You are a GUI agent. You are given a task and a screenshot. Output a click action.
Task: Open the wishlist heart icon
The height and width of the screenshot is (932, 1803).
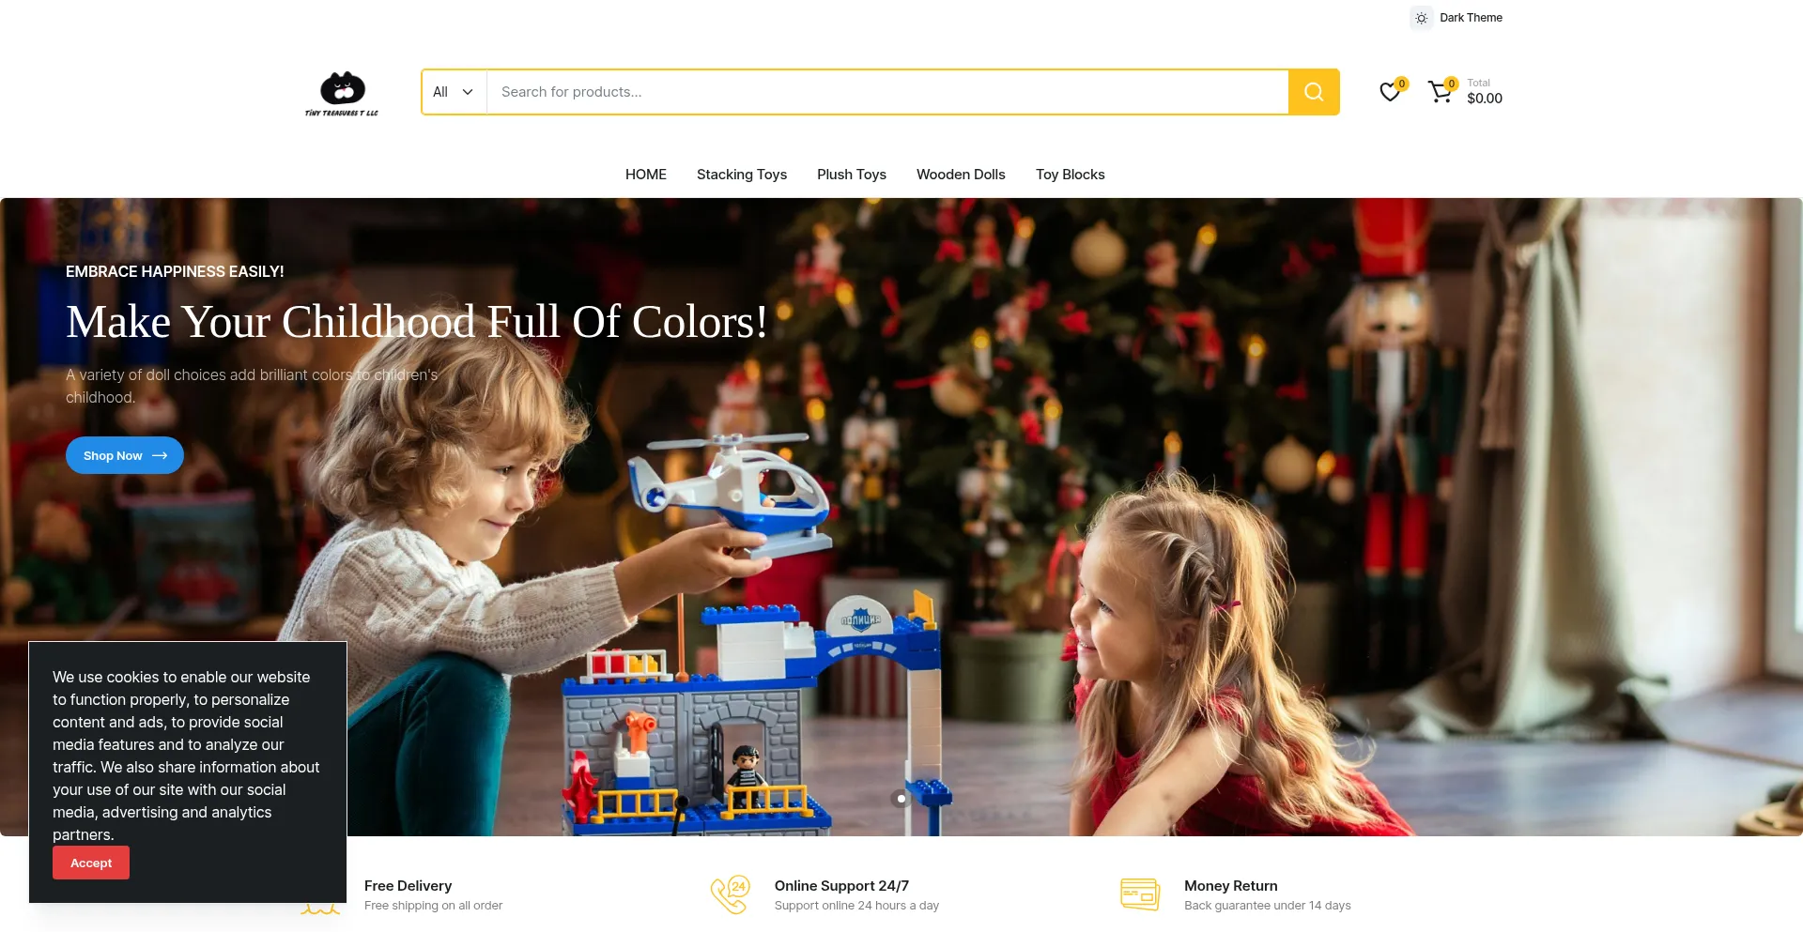pos(1390,92)
